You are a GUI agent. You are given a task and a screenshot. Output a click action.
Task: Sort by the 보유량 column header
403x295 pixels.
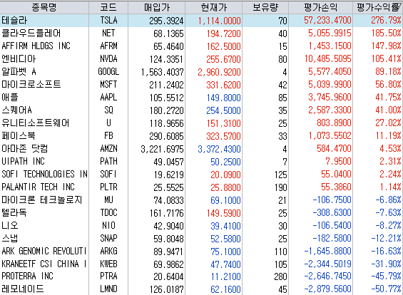coord(265,7)
